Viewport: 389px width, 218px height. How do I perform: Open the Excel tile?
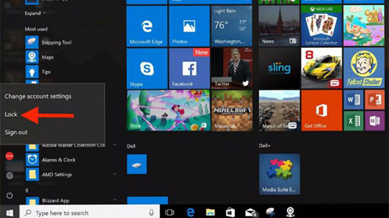353,121
